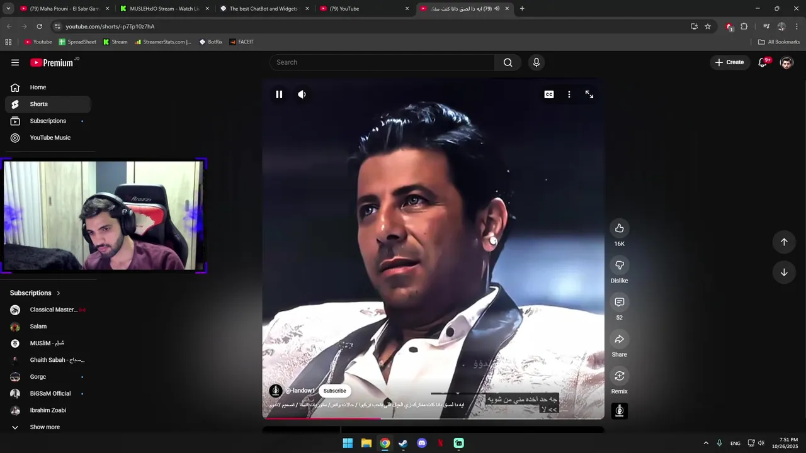Go to the previous Short

[x=784, y=242]
